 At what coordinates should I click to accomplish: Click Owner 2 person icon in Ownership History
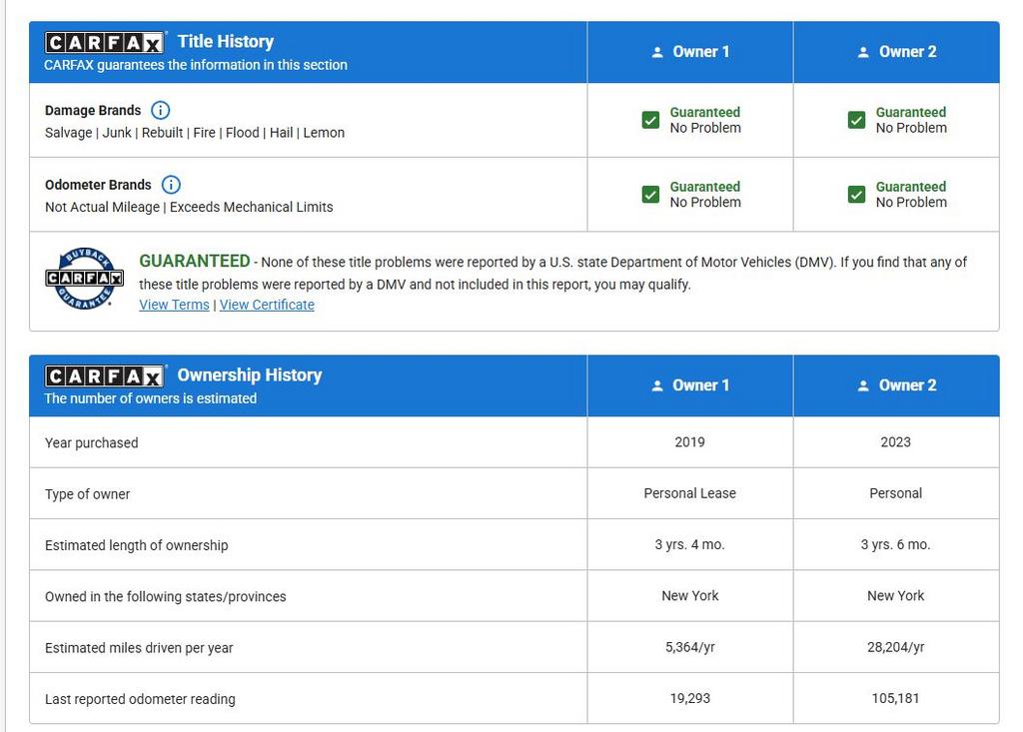863,386
